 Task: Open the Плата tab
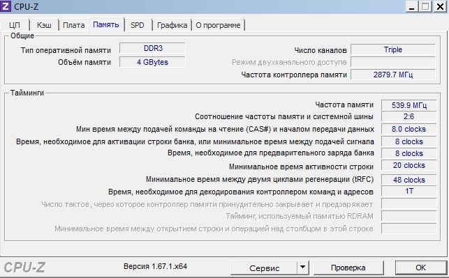coord(73,25)
